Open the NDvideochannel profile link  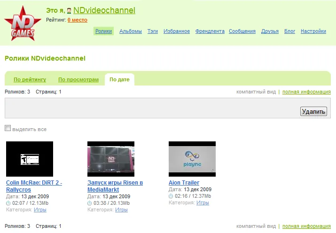(x=104, y=10)
